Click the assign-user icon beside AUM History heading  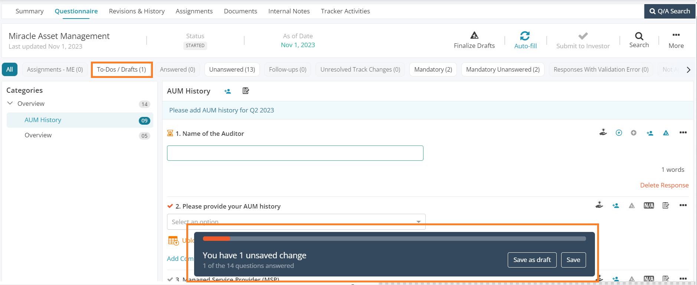click(x=228, y=91)
